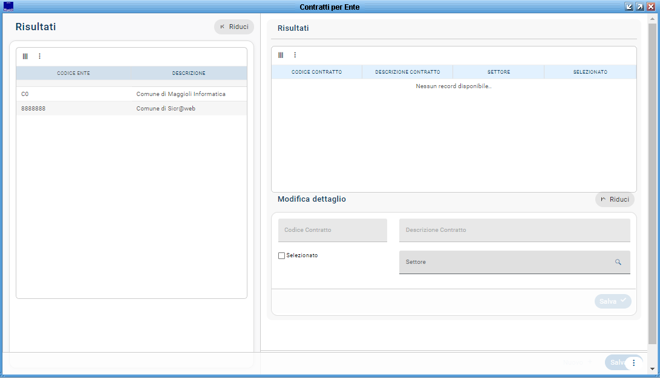Select row Comune di Sicr@web
The image size is (660, 378).
click(x=131, y=108)
